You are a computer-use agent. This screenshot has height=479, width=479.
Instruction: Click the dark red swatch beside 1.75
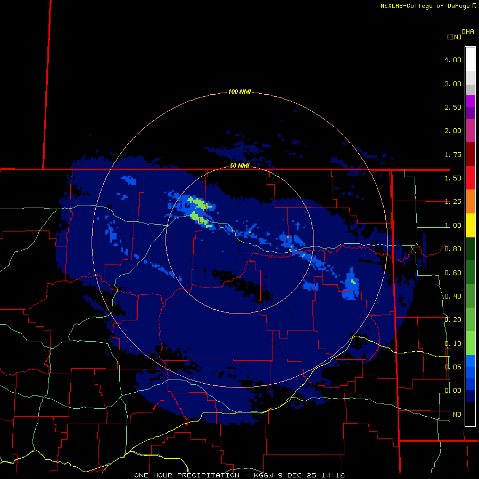pos(470,154)
